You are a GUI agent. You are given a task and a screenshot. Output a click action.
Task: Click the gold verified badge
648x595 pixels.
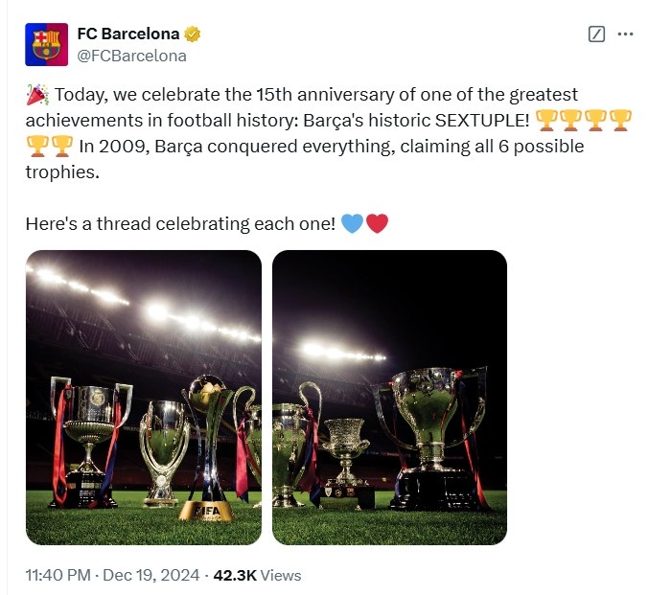click(x=193, y=34)
